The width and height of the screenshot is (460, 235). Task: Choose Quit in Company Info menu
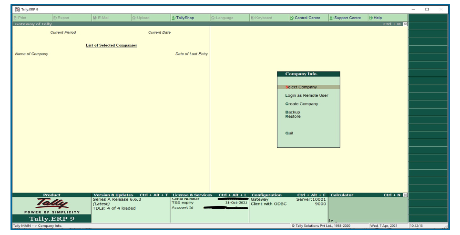coord(289,133)
